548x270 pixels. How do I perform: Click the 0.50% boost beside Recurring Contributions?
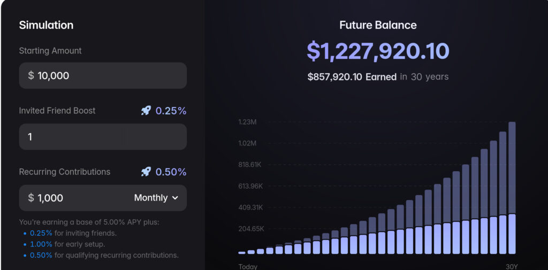[x=171, y=172]
